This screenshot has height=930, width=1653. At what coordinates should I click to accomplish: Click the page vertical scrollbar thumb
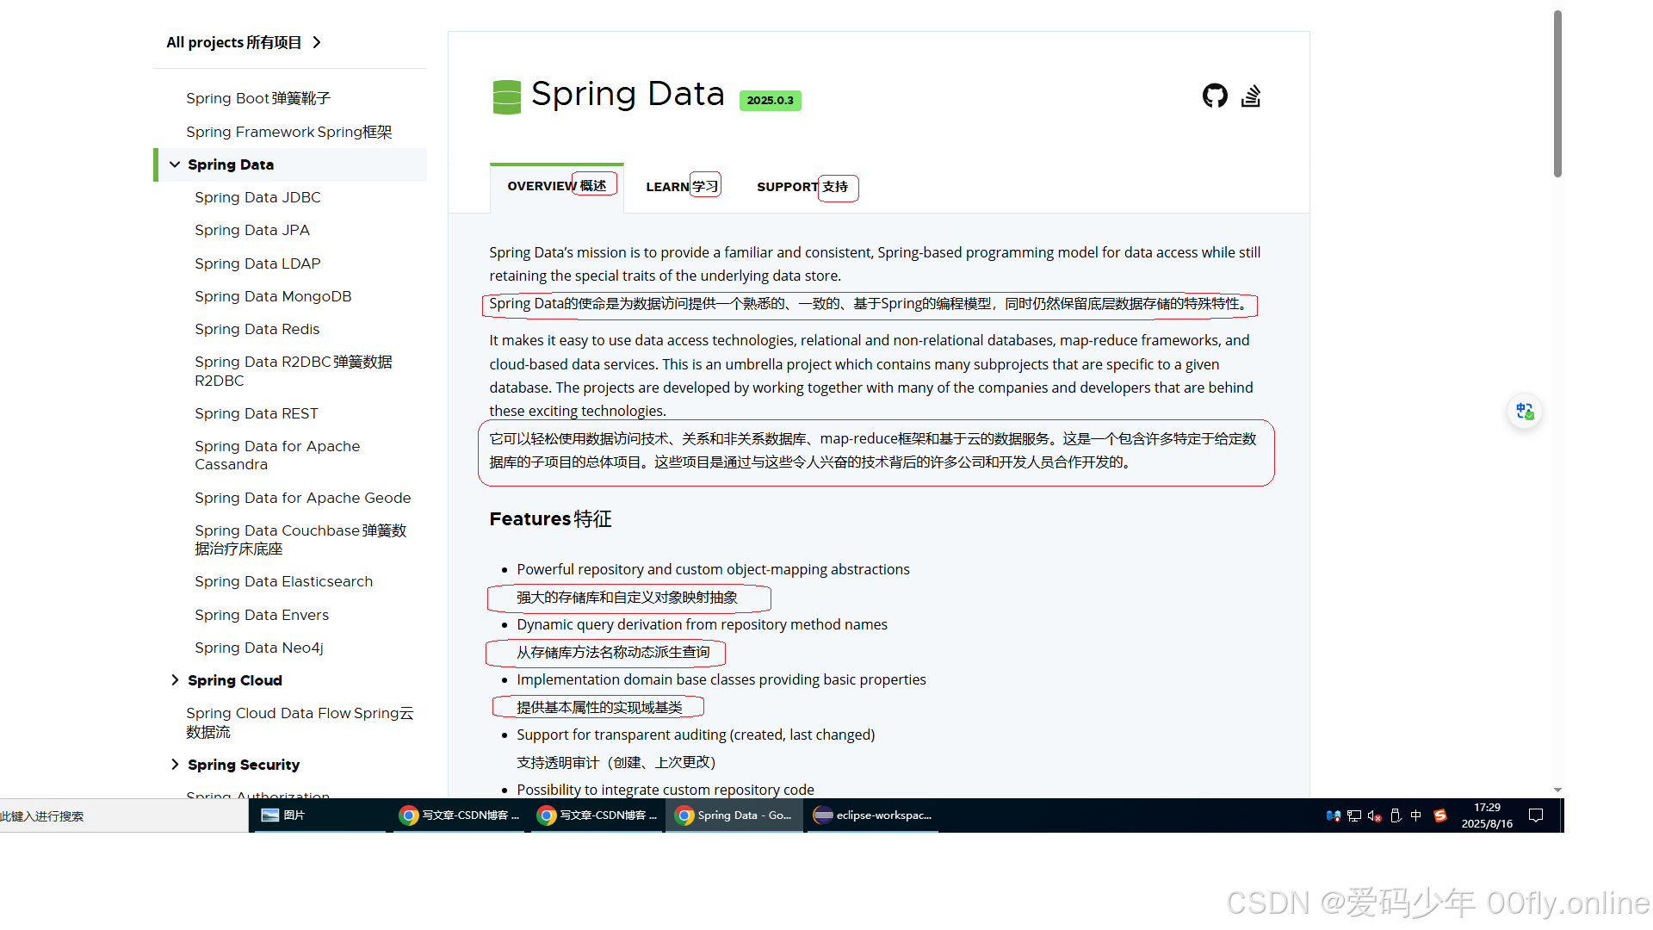pos(1557,94)
